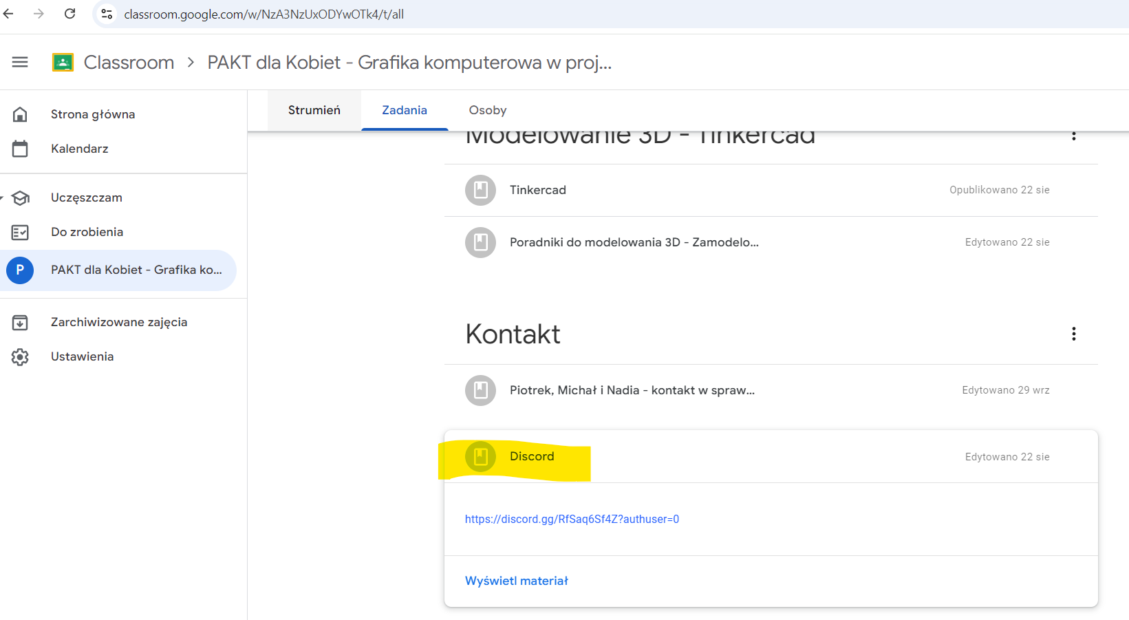
Task: Open Do zrobienia list in sidebar
Action: pyautogui.click(x=87, y=232)
